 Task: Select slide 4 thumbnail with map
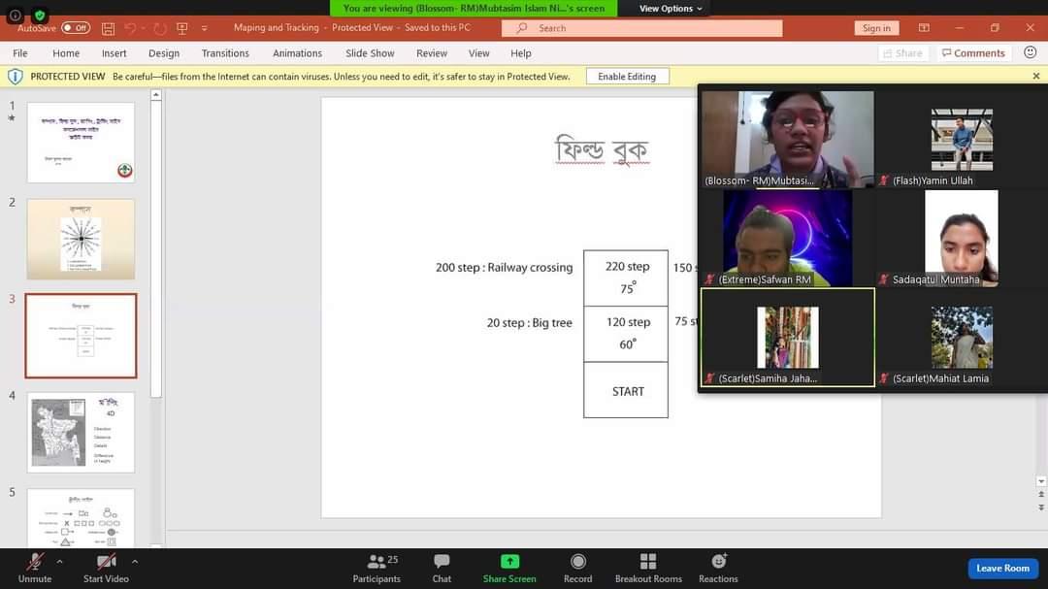point(81,432)
